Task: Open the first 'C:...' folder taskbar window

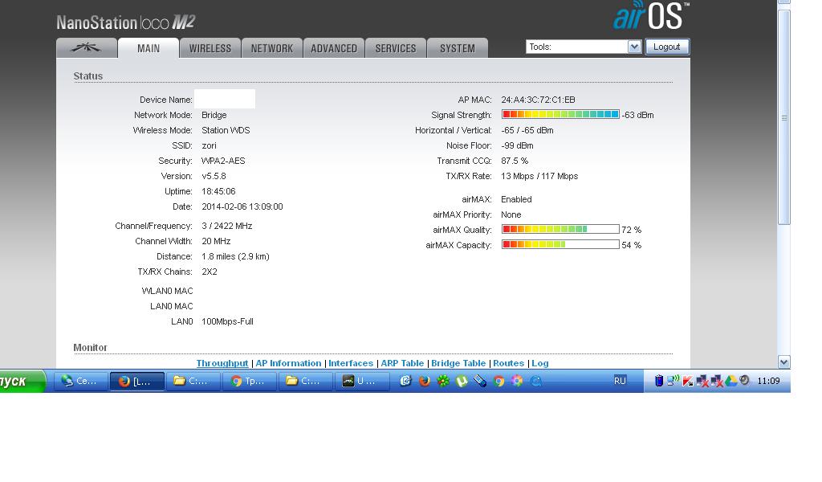Action: pyautogui.click(x=194, y=382)
